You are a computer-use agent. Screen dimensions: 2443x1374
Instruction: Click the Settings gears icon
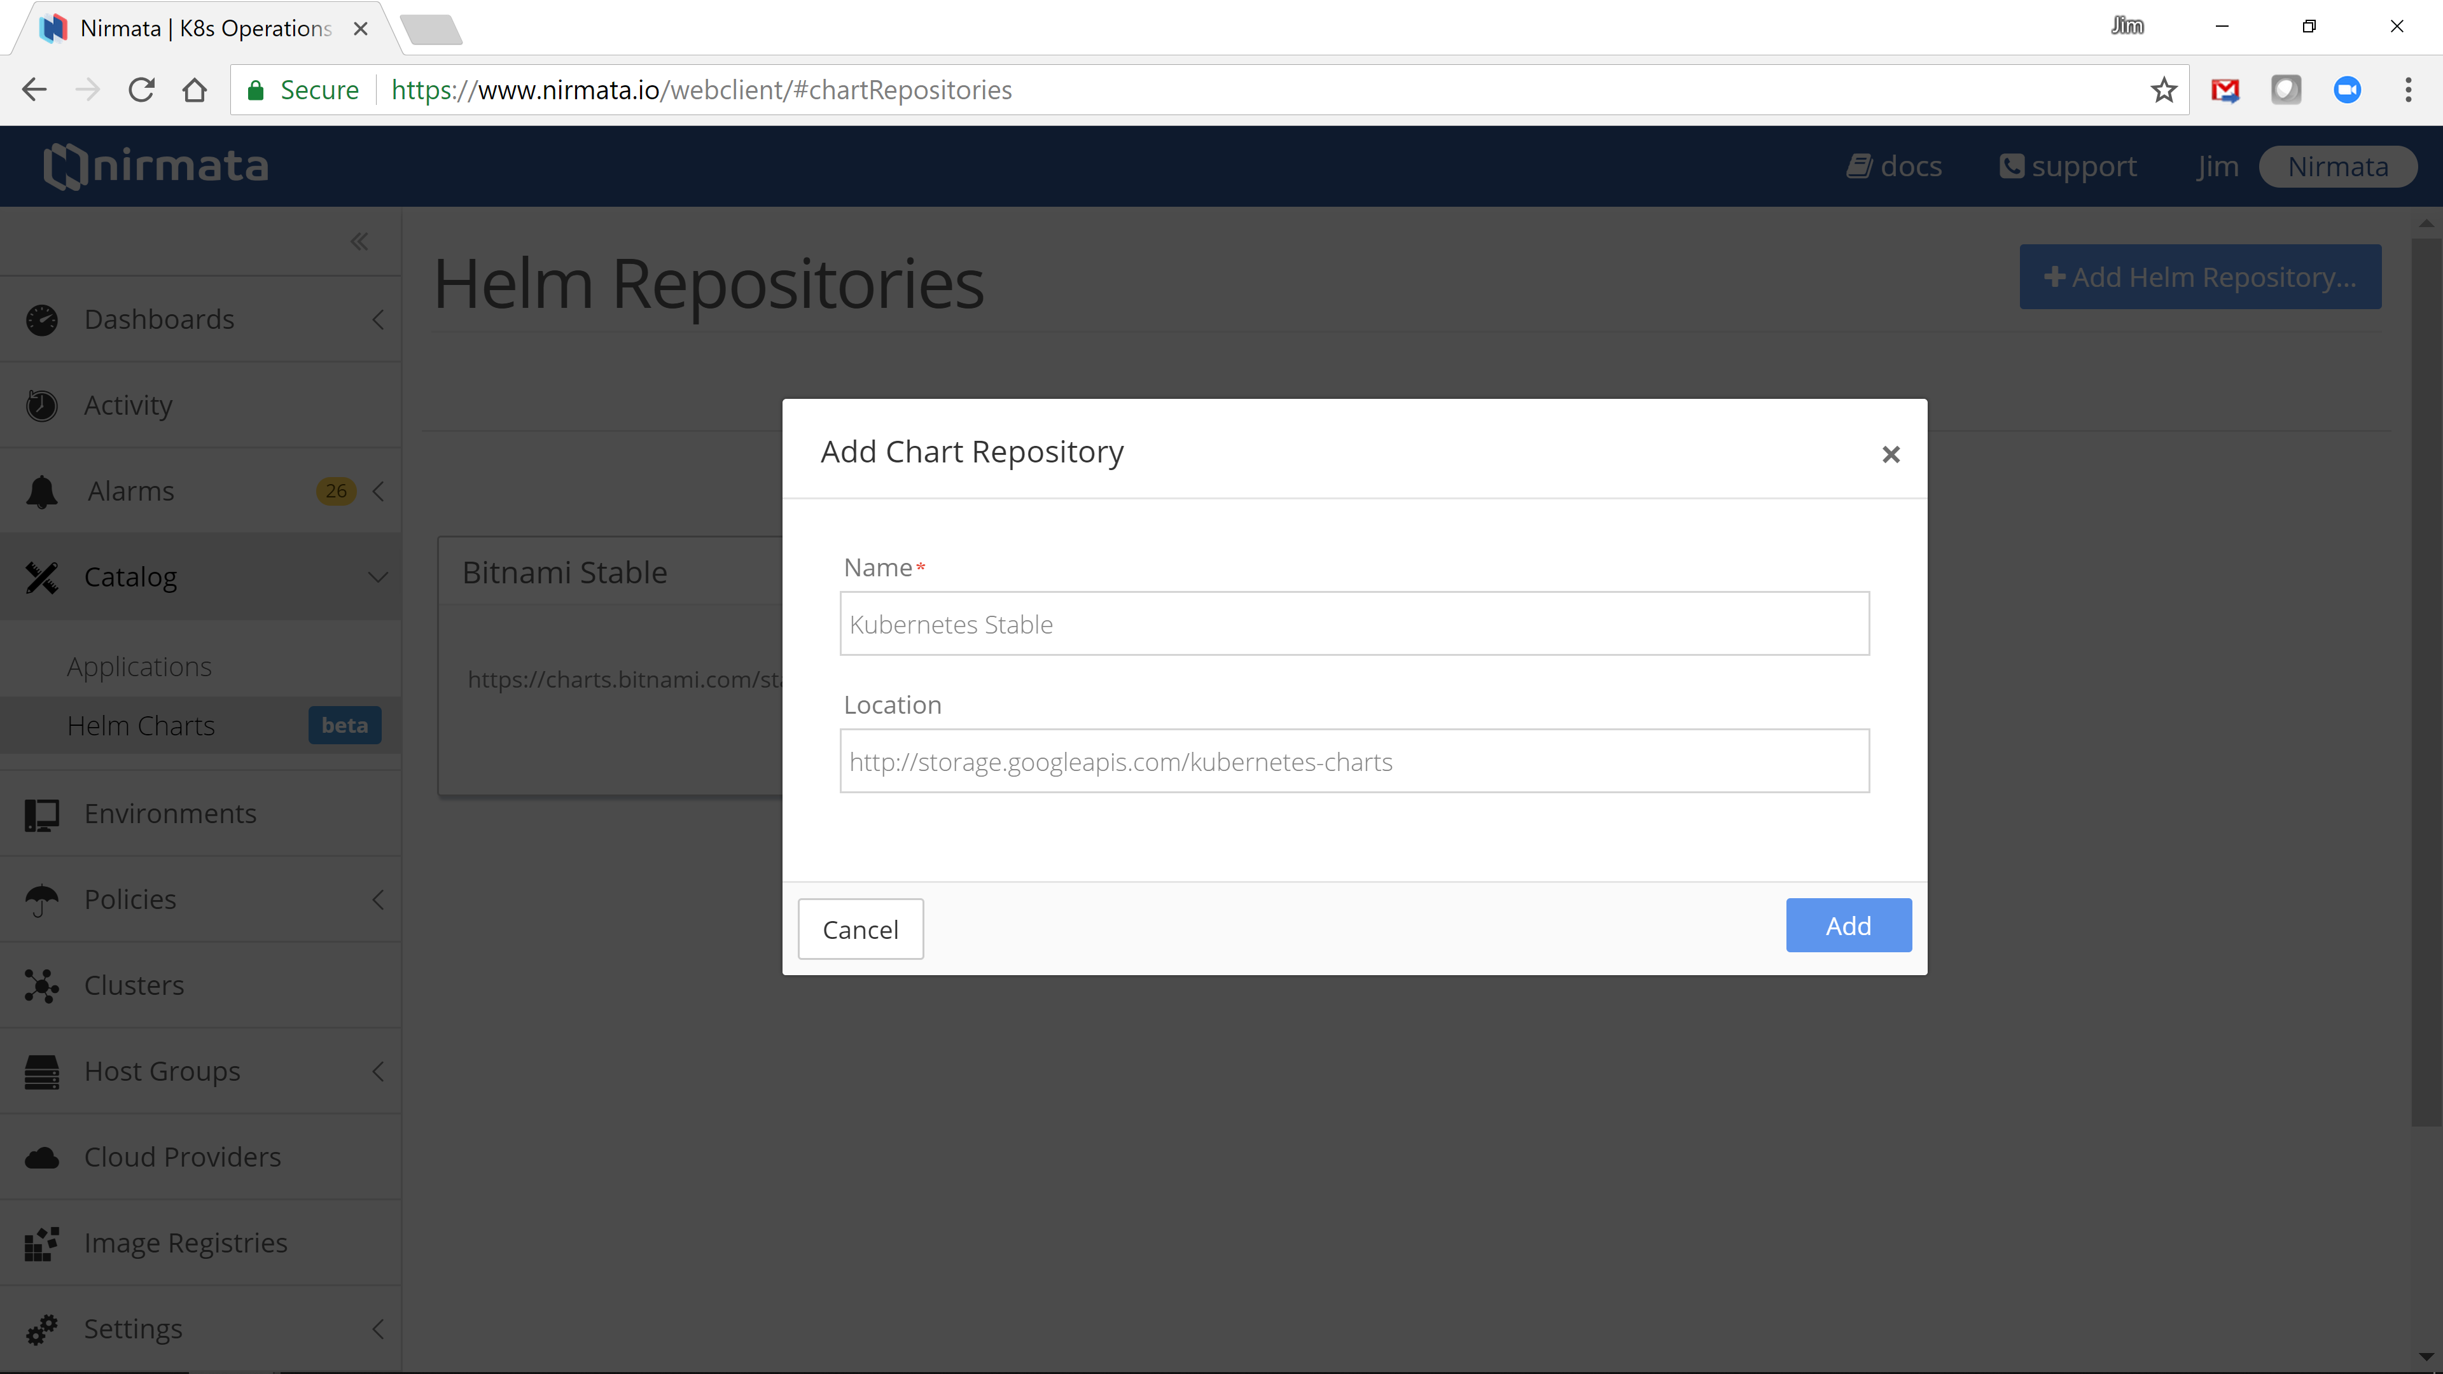(42, 1329)
